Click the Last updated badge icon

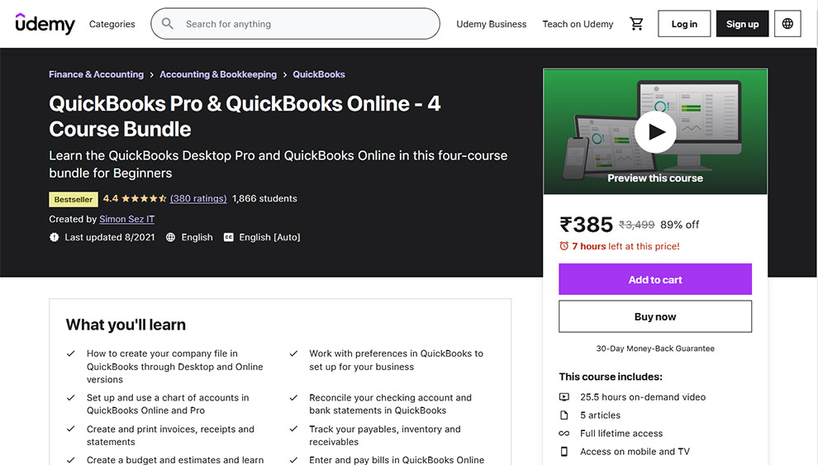coord(55,237)
